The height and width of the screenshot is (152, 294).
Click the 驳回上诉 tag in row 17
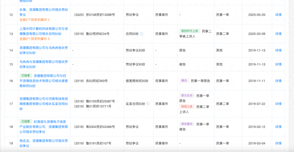click(187, 106)
